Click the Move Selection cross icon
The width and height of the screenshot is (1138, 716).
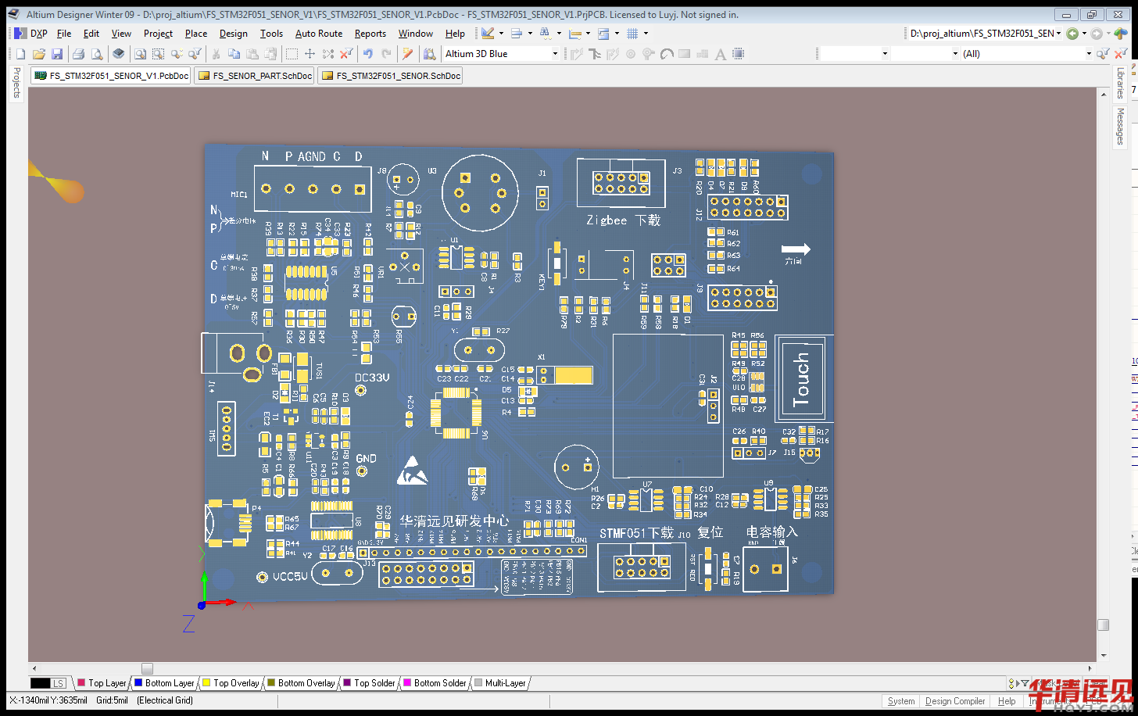click(310, 54)
